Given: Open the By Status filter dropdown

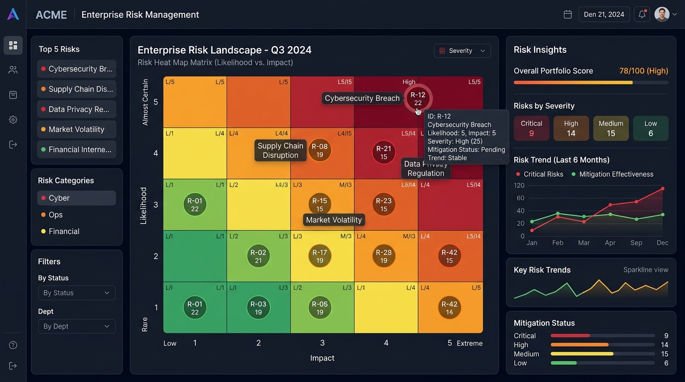Looking at the screenshot, I should (x=77, y=293).
